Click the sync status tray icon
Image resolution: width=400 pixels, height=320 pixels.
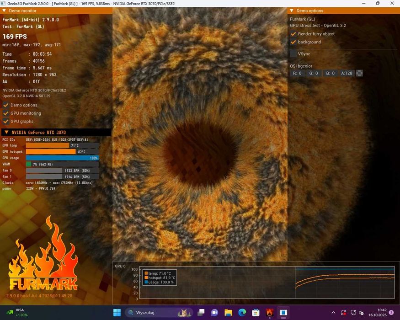343,313
